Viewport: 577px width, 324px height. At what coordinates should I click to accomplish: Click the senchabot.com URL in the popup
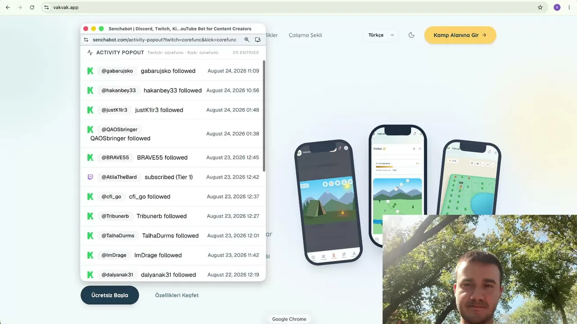pyautogui.click(x=165, y=40)
